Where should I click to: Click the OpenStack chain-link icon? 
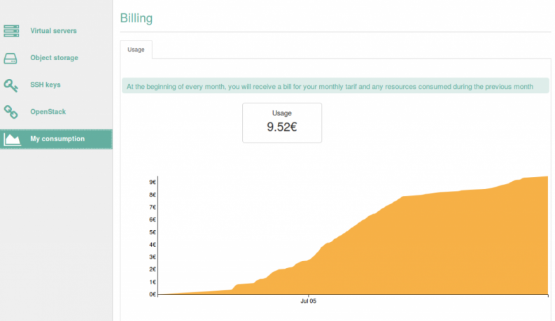pos(11,111)
